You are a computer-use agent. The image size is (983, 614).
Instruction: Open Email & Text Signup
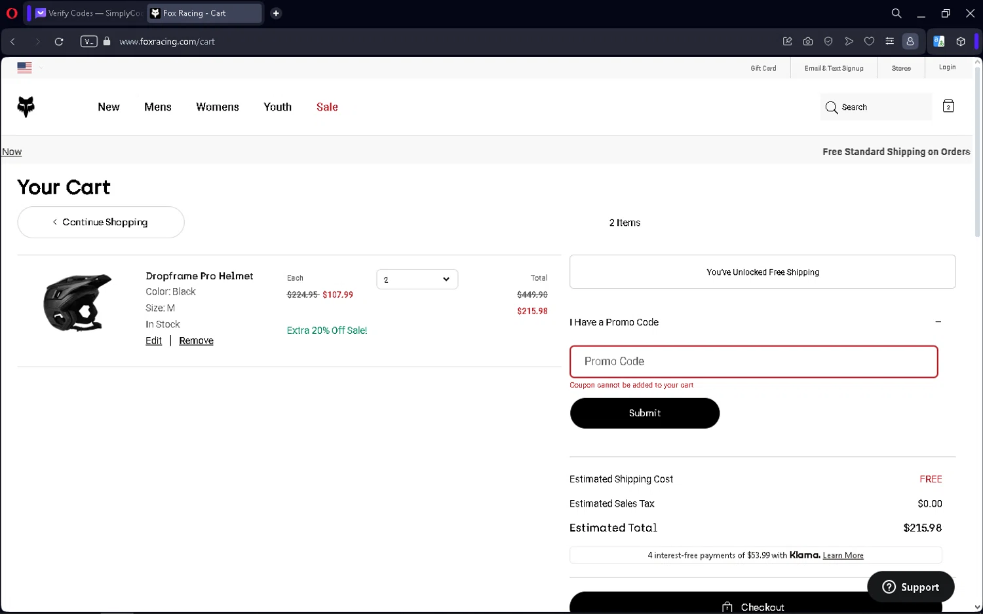pos(834,68)
